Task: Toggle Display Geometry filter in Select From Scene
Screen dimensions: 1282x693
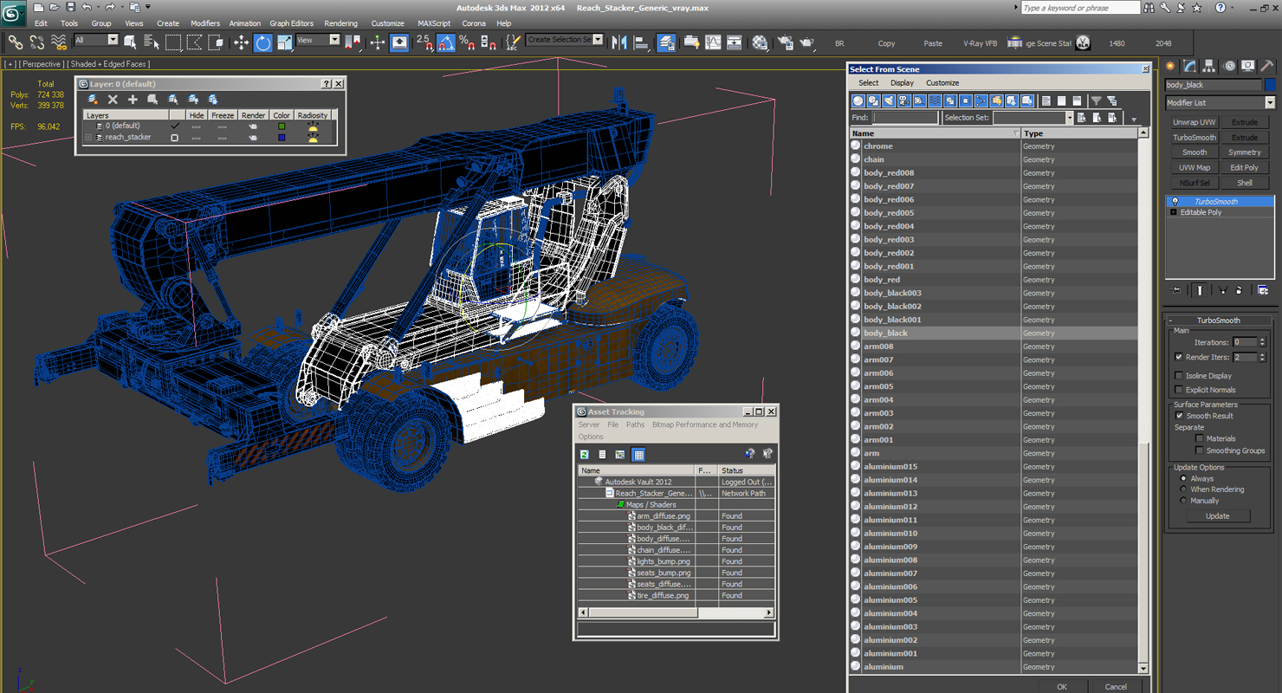Action: tap(858, 101)
